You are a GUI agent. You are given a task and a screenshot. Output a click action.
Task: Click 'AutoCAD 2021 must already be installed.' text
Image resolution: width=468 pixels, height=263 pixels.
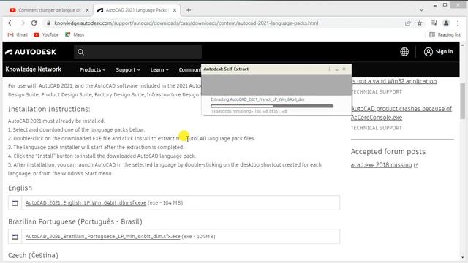point(56,121)
